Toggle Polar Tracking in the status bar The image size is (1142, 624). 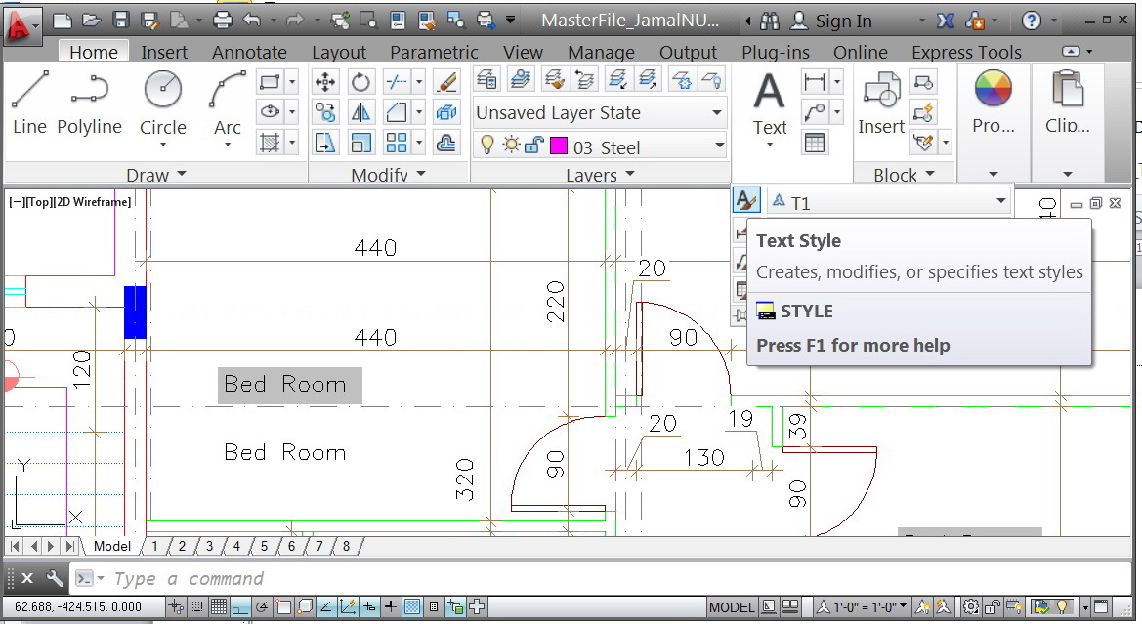pyautogui.click(x=262, y=605)
